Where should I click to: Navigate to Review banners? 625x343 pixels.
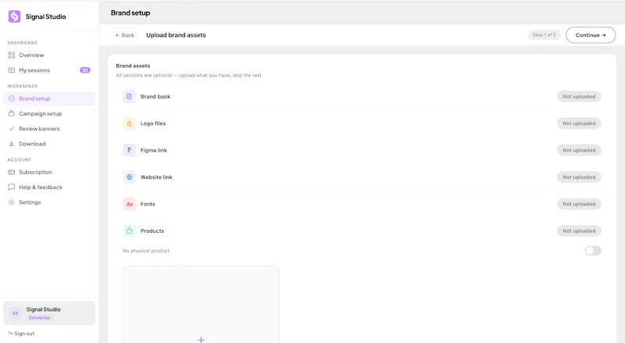[x=49, y=129]
